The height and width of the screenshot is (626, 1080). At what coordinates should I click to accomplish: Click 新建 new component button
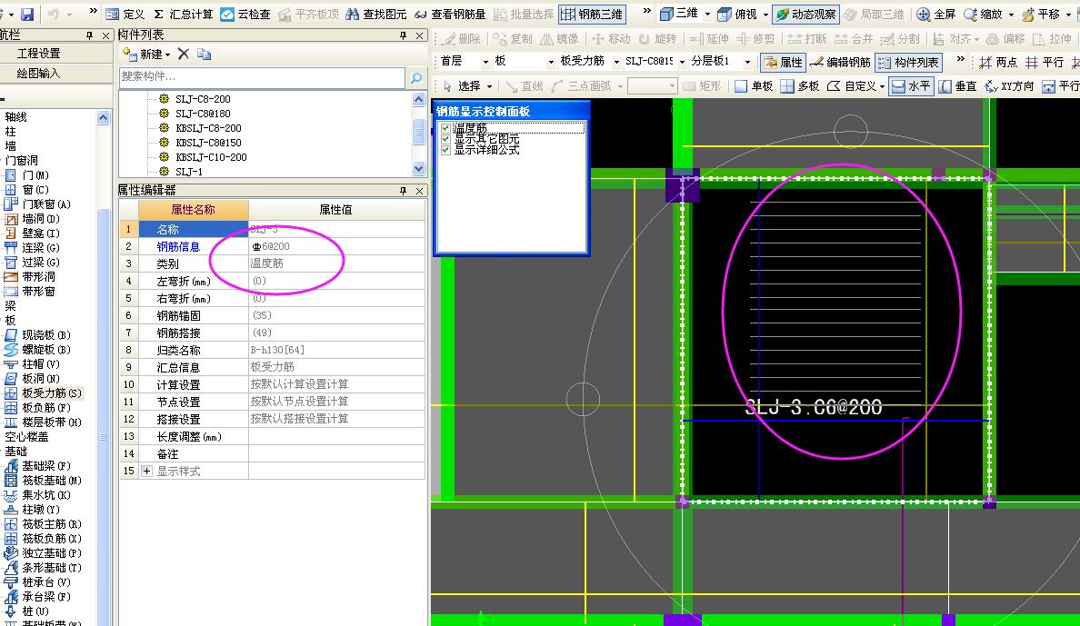tap(146, 54)
